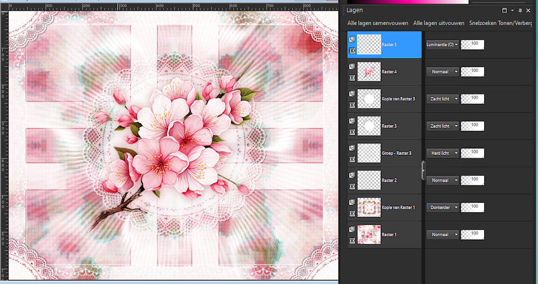Click Alle lagen uitvouwen

(x=439, y=23)
